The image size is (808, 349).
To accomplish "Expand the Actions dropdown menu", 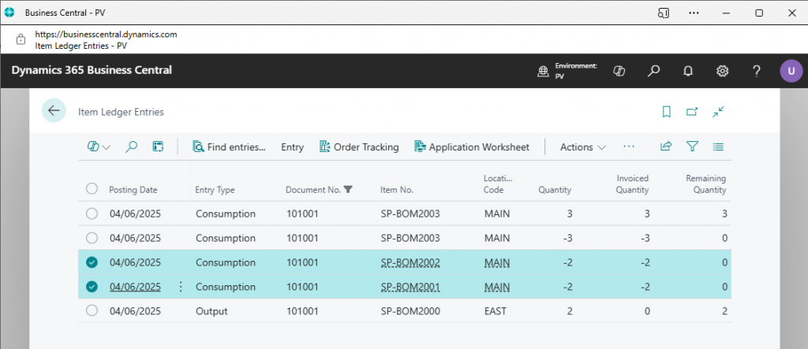I will tap(582, 147).
